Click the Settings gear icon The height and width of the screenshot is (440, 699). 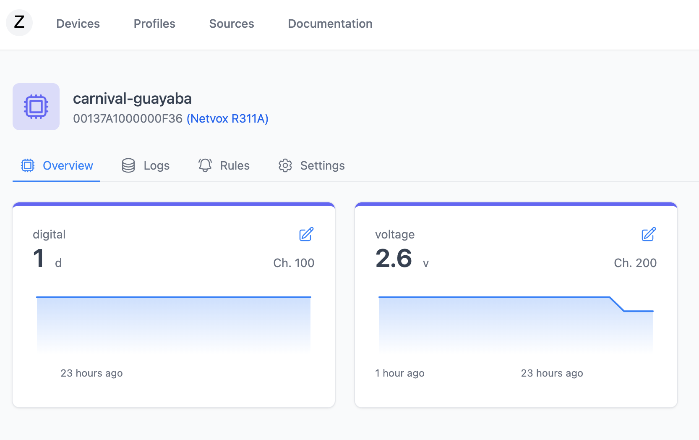pos(285,165)
